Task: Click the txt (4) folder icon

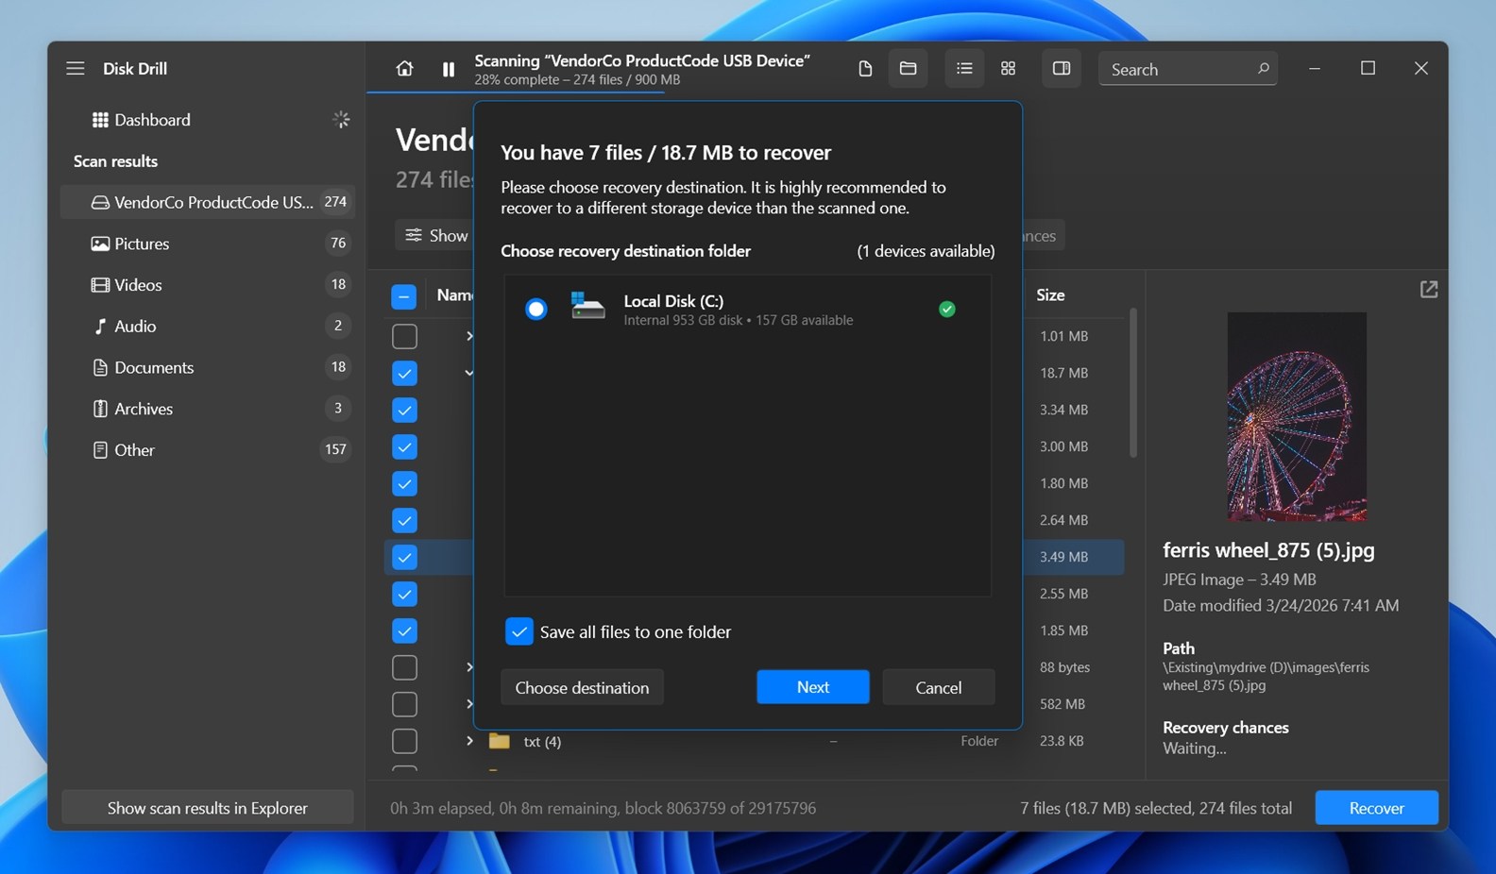Action: click(500, 741)
